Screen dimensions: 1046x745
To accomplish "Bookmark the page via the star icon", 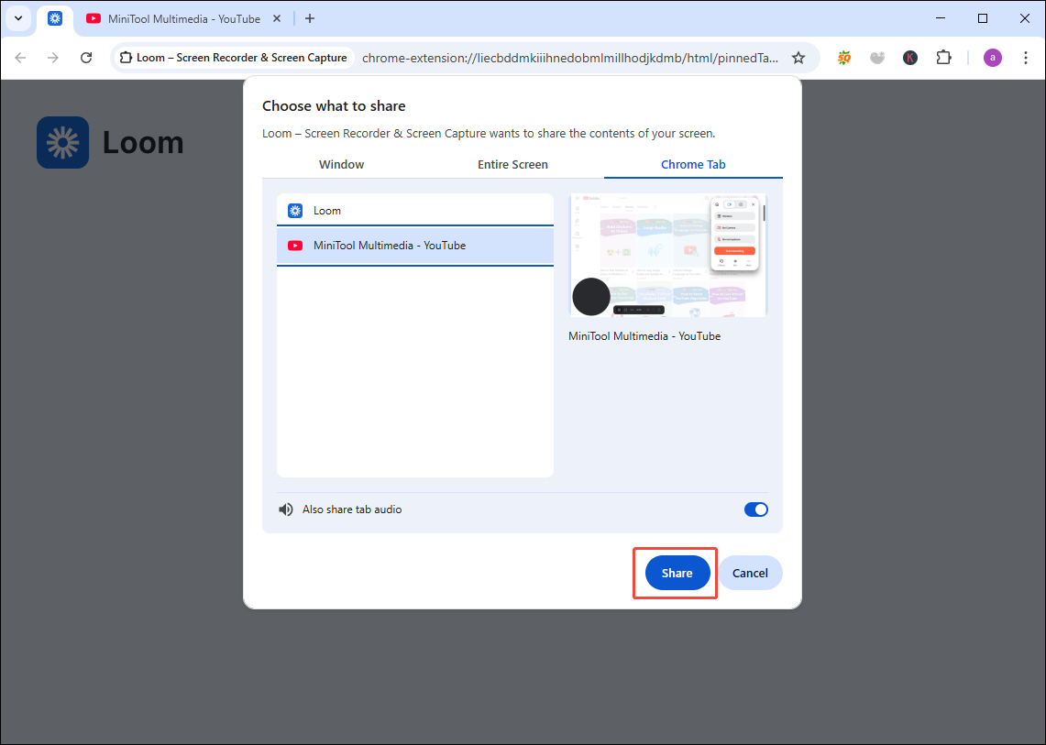I will pyautogui.click(x=798, y=57).
